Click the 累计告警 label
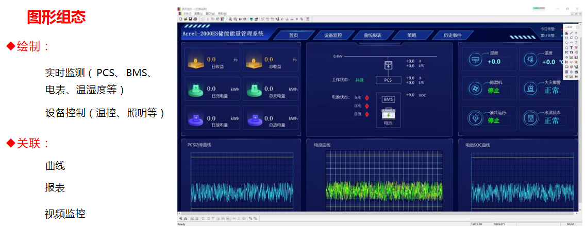 [x=548, y=36]
